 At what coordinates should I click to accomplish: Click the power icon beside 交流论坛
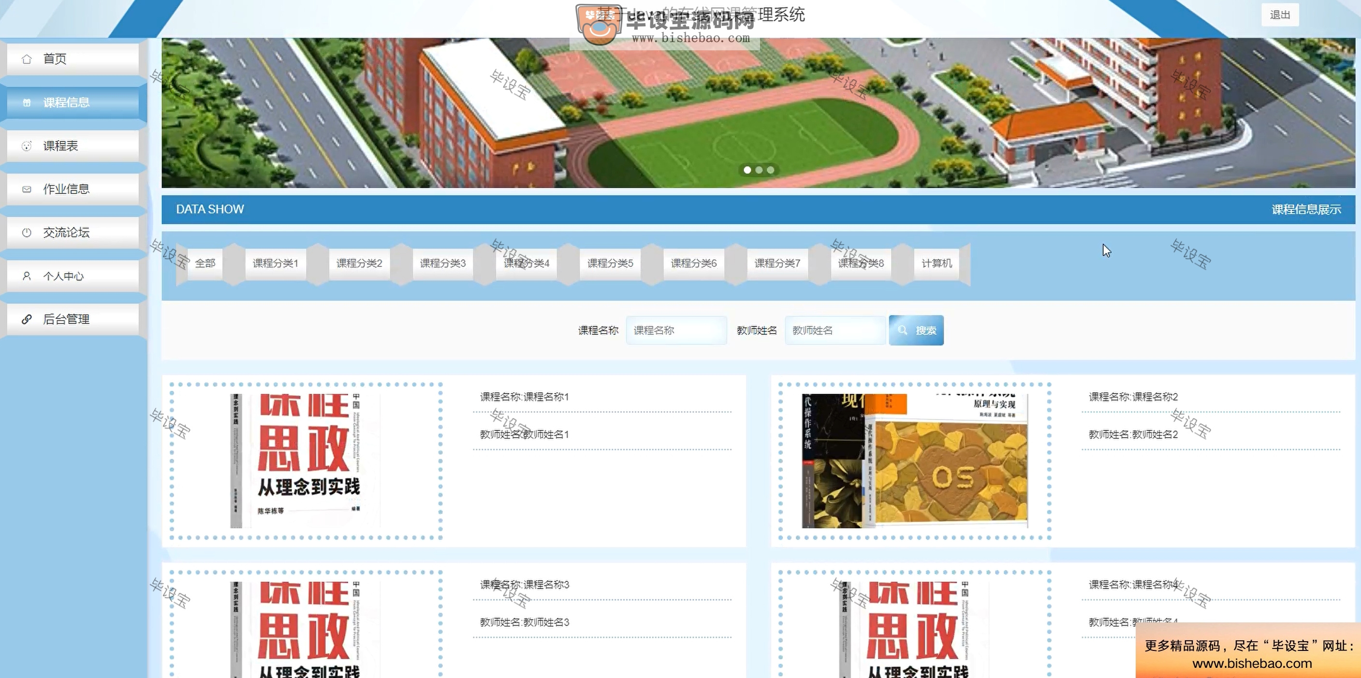coord(27,233)
